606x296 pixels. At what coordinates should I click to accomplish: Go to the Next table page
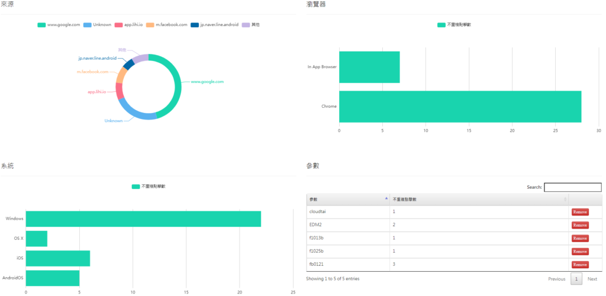592,279
